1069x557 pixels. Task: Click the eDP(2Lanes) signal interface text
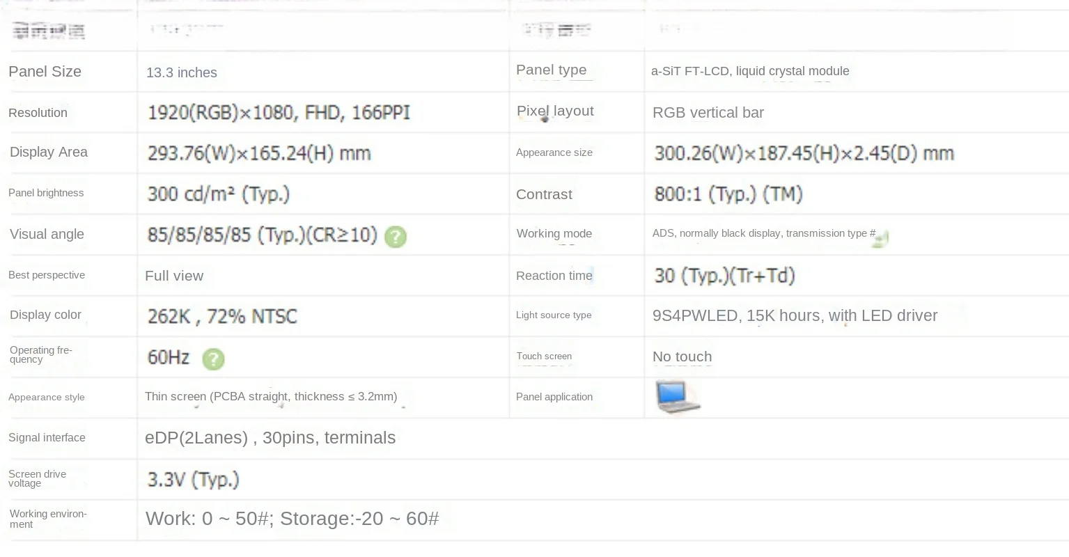(270, 438)
